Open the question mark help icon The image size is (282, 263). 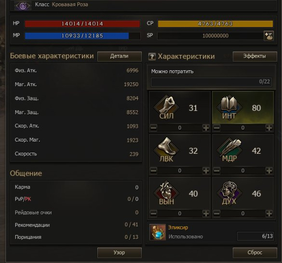(x=152, y=57)
